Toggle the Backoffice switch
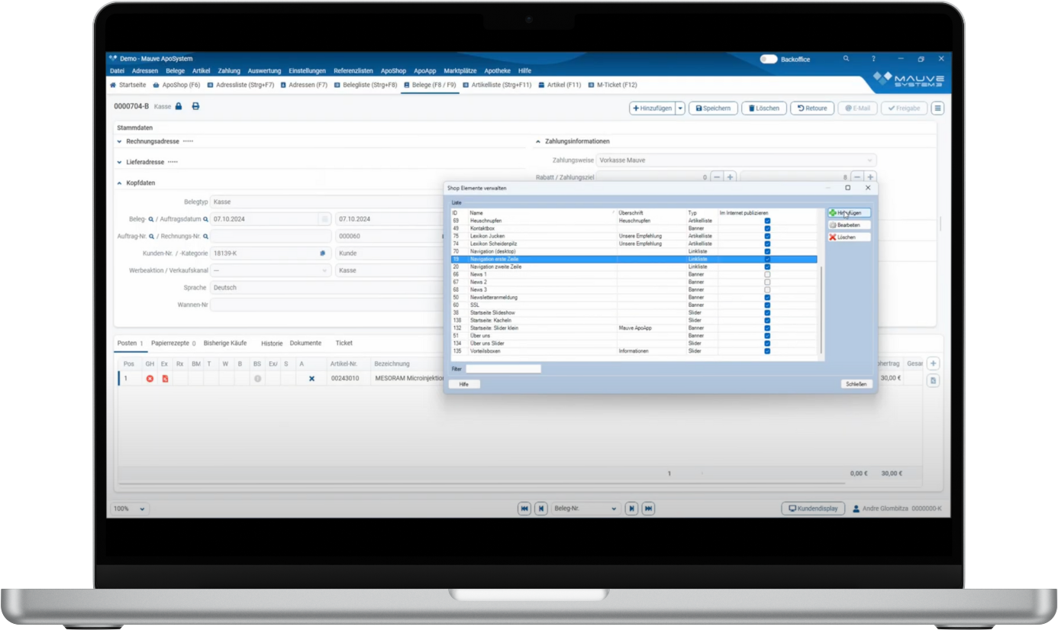Screen dimensions: 1058x630 768,59
